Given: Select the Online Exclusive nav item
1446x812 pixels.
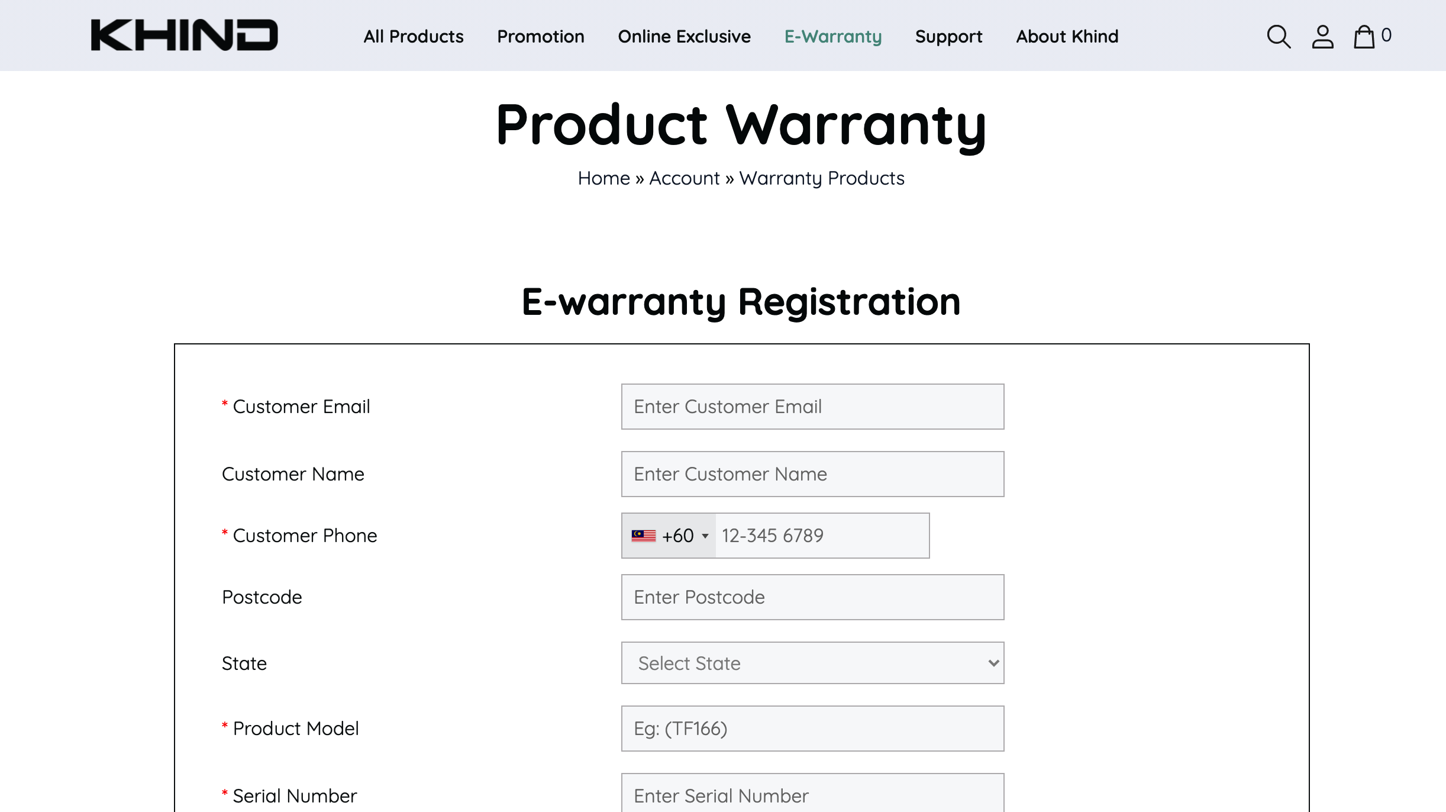Looking at the screenshot, I should click(x=684, y=37).
